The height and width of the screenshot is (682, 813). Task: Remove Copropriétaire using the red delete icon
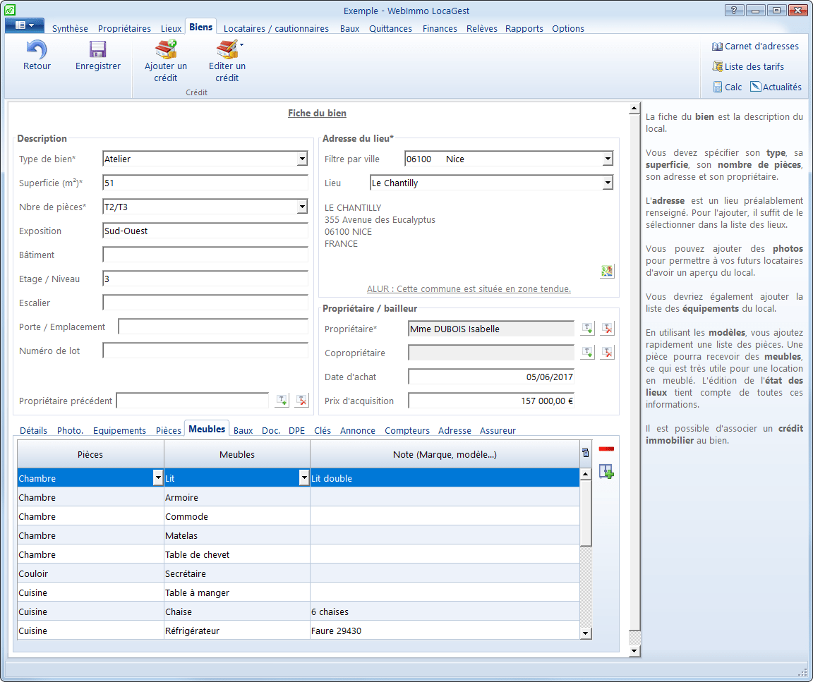[607, 353]
